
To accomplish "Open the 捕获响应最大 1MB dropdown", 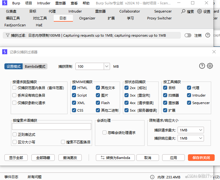I will [x=191, y=138].
